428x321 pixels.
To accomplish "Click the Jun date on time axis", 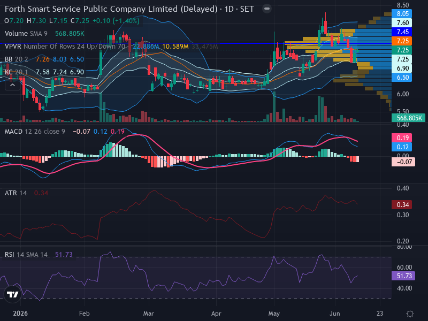I will click(335, 314).
